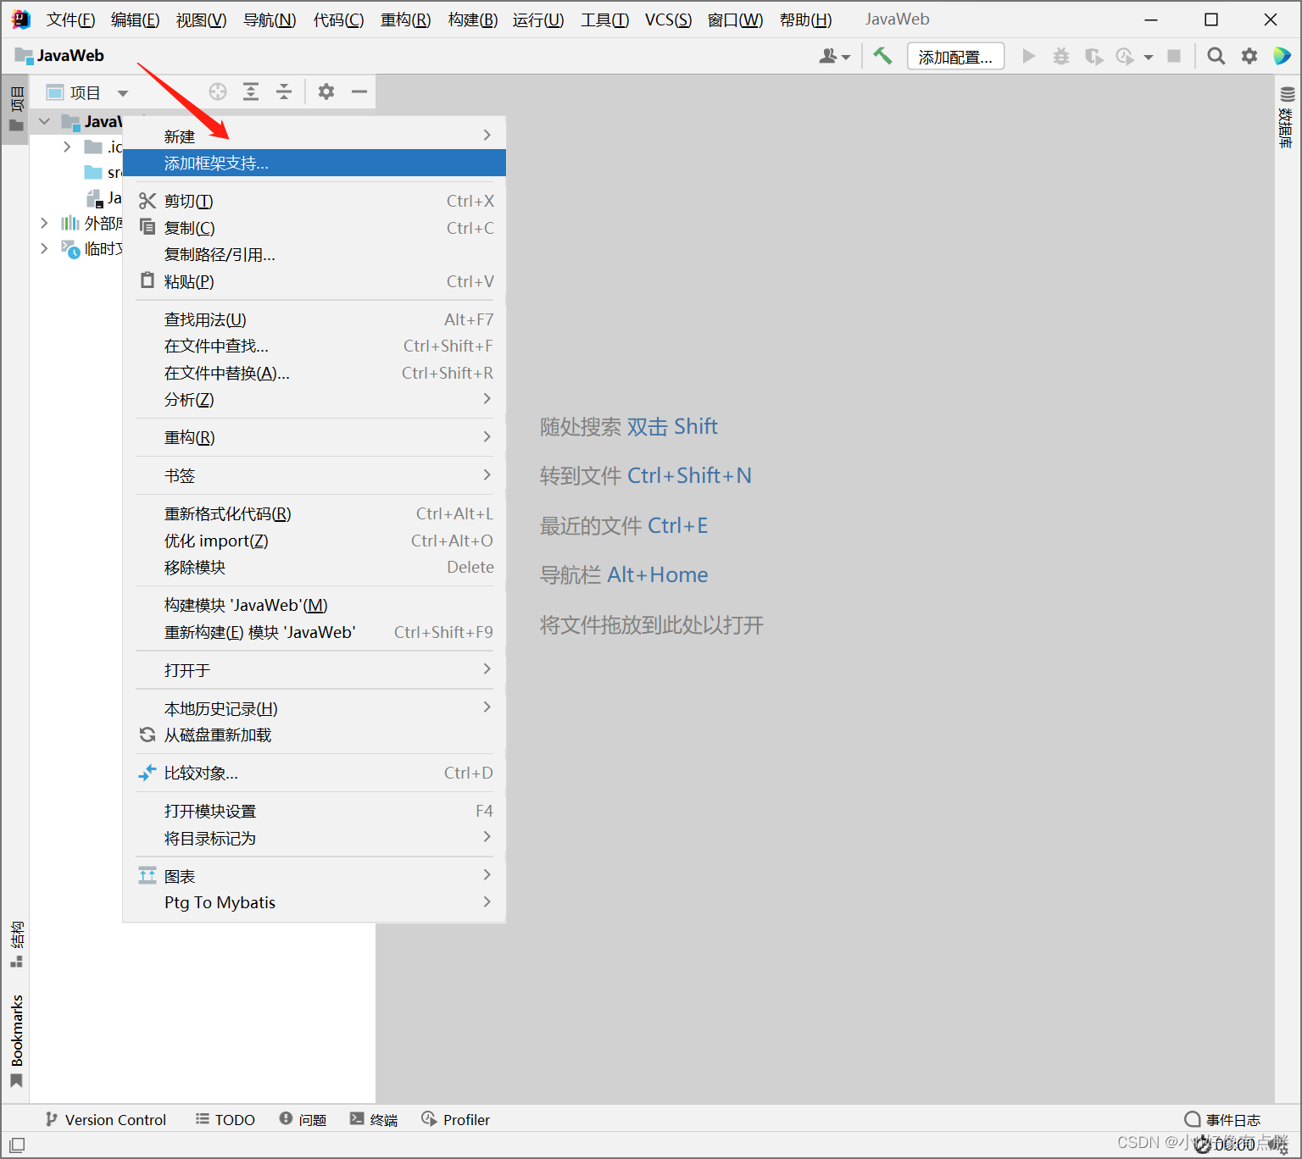
Task: Choose Copy (复制) in context menu
Action: pyautogui.click(x=314, y=228)
